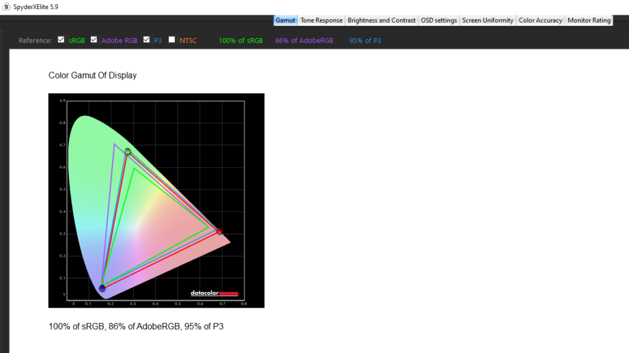
Task: Uncheck the P3 reference checkbox
Action: point(146,40)
